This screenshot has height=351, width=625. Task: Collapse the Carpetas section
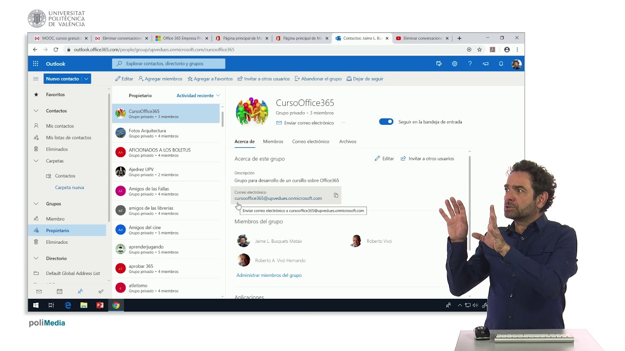tap(36, 161)
